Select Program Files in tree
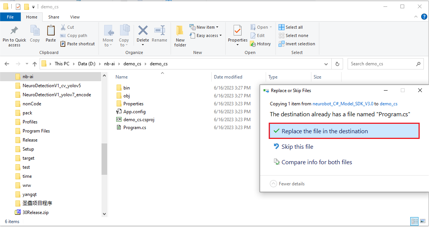This screenshot has height=228, width=431. click(36, 131)
